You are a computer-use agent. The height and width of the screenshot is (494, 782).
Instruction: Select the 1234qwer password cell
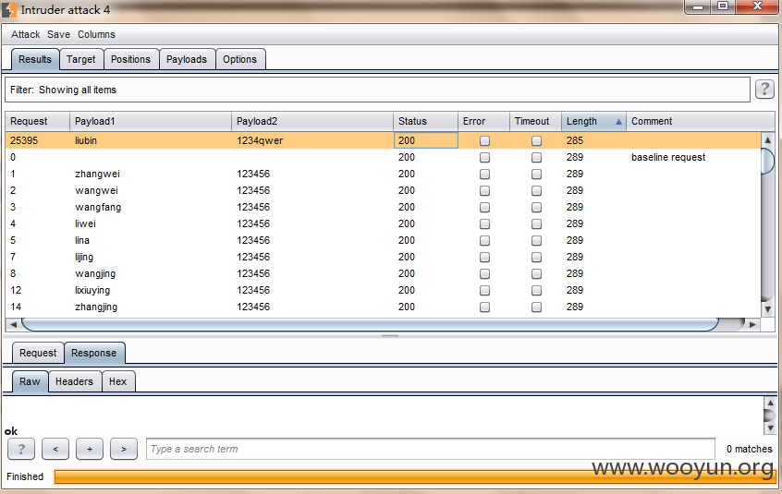pyautogui.click(x=312, y=141)
